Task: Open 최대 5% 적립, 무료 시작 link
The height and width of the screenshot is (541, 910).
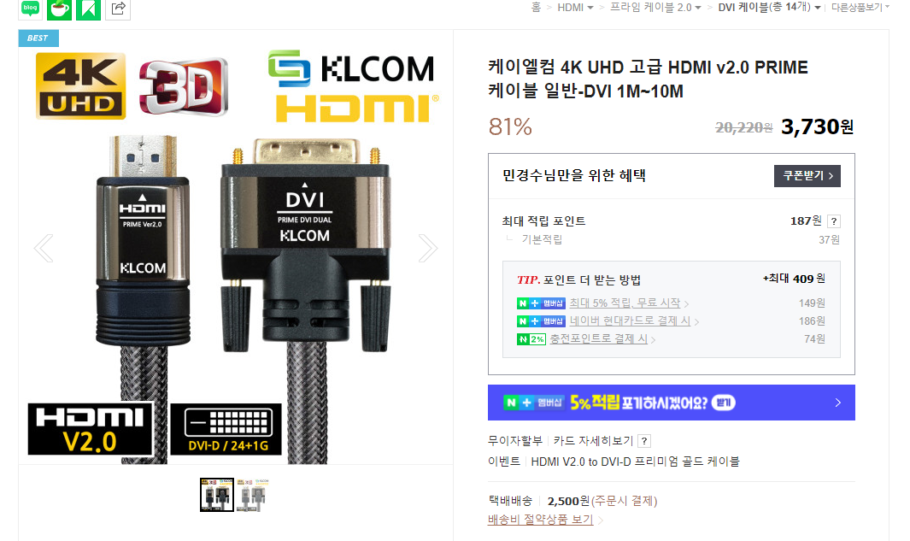Action: click(x=625, y=303)
